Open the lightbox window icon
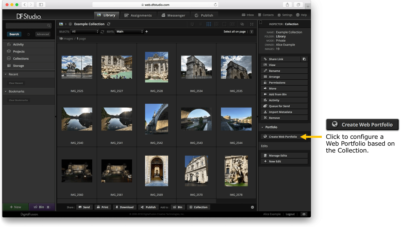The image size is (401, 227). pos(242,24)
